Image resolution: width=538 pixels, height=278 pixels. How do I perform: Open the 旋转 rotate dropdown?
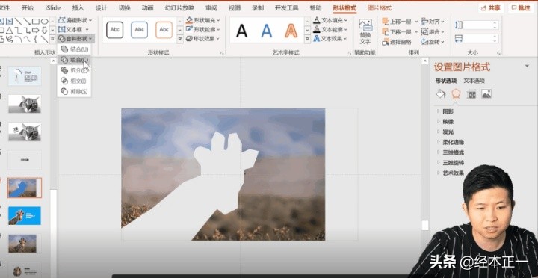(x=433, y=42)
